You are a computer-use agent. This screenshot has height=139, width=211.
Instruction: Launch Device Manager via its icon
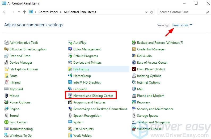(6, 62)
